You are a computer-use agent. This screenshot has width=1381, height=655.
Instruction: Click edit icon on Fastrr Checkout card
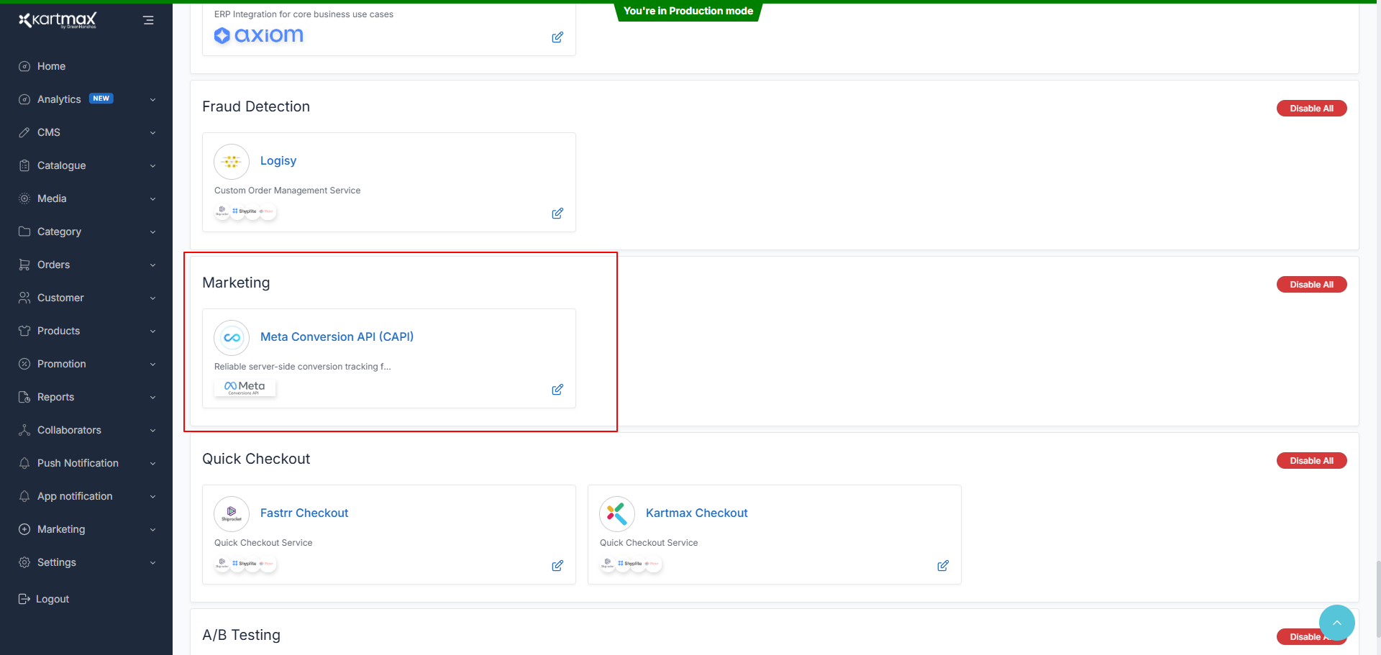pyautogui.click(x=557, y=566)
